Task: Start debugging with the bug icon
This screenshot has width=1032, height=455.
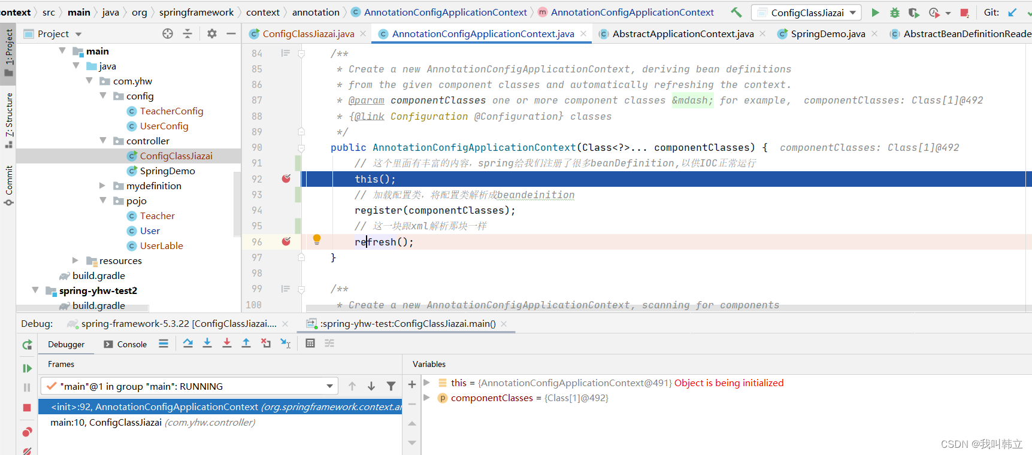Action: click(x=894, y=12)
